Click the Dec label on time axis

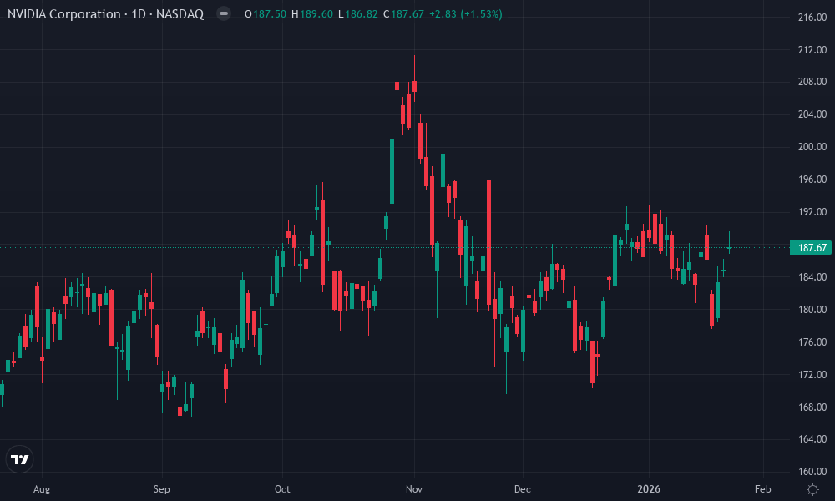(523, 488)
